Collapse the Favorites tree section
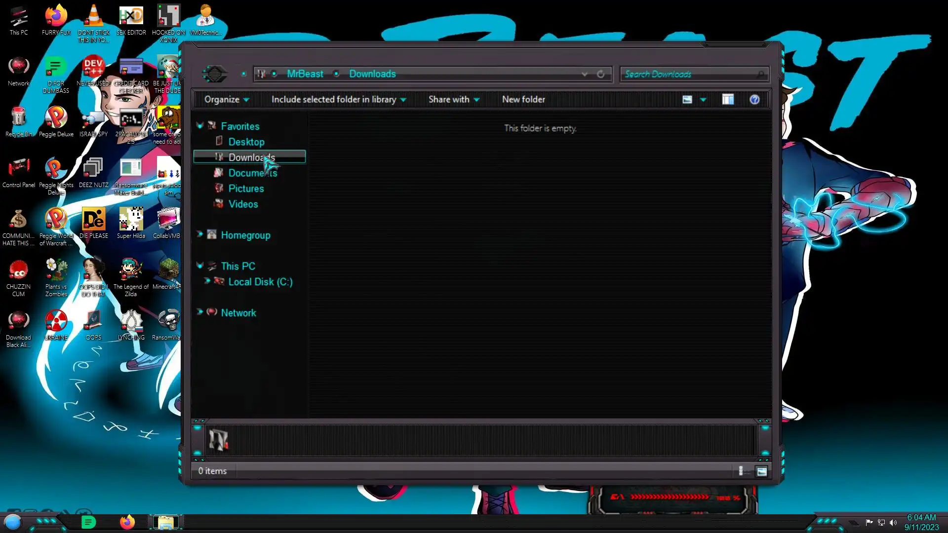 (x=200, y=126)
